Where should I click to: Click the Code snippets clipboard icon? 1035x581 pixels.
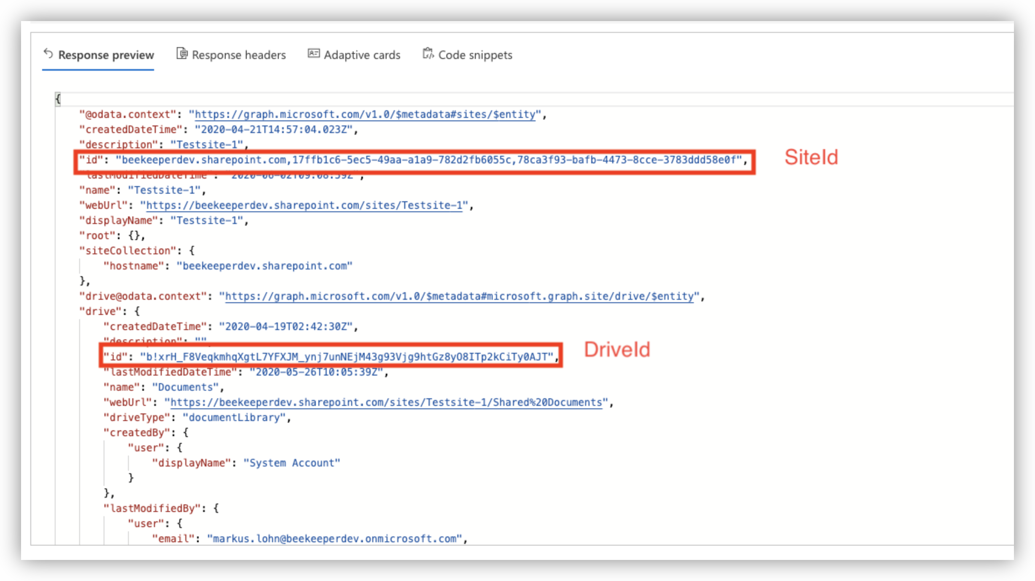pyautogui.click(x=428, y=54)
